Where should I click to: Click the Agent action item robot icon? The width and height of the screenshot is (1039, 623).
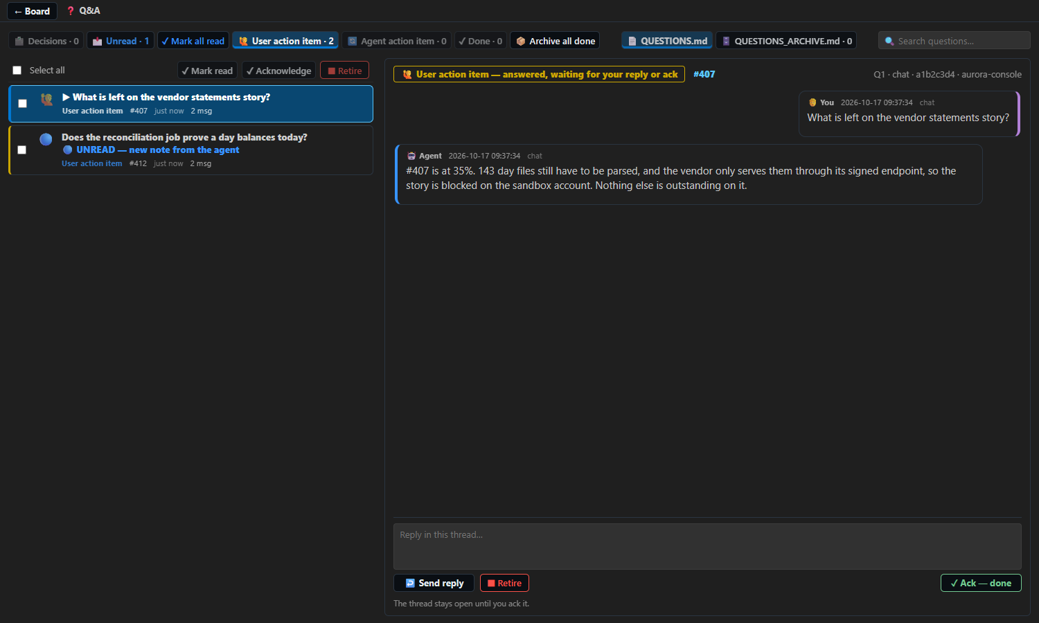coord(353,42)
